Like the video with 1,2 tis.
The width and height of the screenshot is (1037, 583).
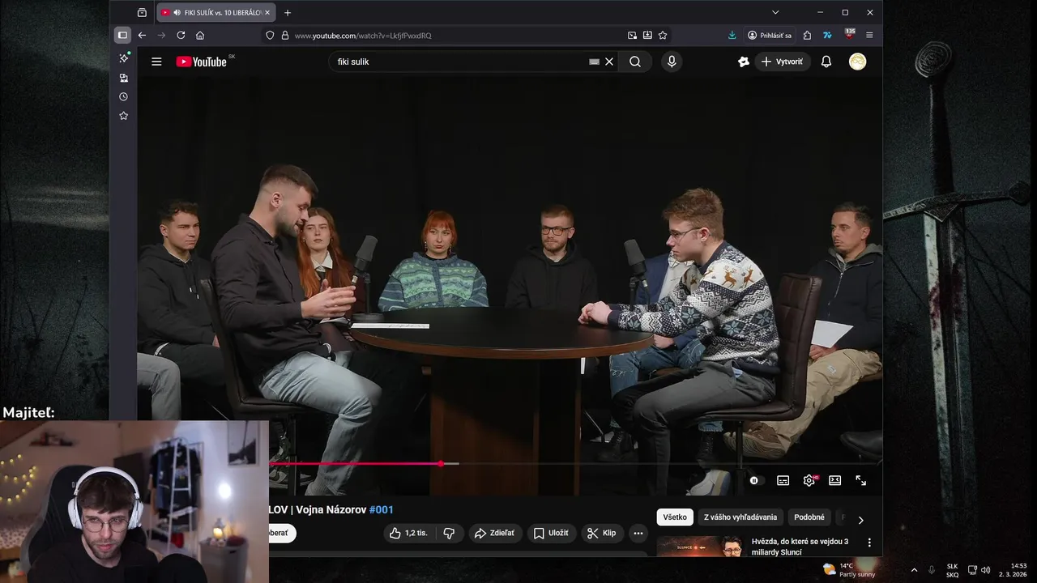click(409, 533)
